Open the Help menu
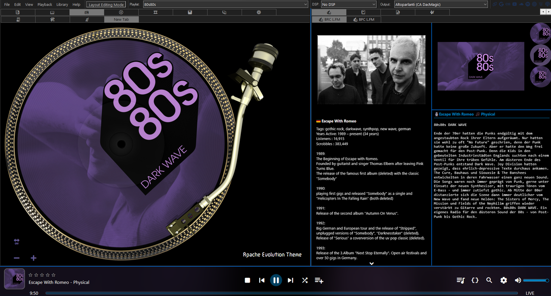Screen dimensions: 551x296 [77, 4]
